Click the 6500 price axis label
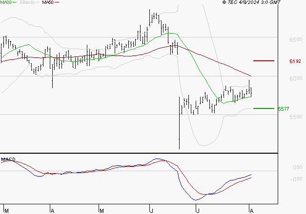 click(296, 39)
